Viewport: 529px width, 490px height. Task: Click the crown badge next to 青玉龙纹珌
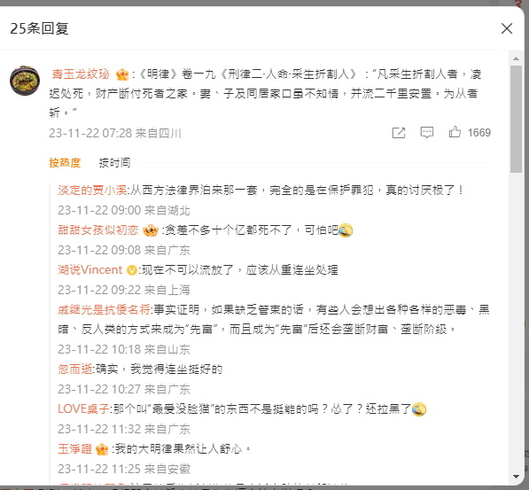(x=122, y=74)
